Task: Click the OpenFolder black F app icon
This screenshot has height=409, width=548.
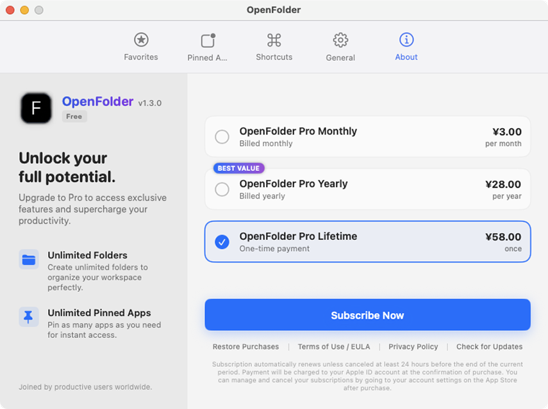Action: tap(36, 108)
